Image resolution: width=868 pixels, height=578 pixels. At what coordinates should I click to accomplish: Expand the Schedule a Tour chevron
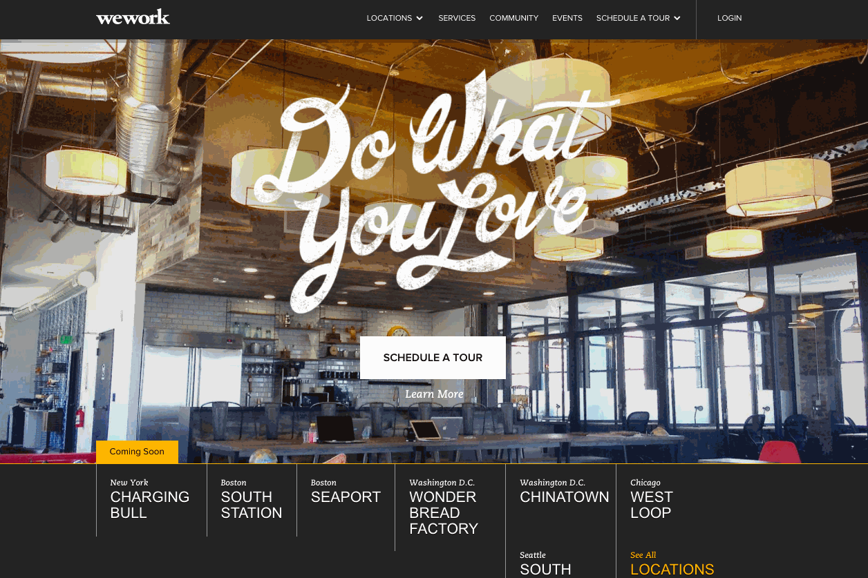tap(677, 19)
